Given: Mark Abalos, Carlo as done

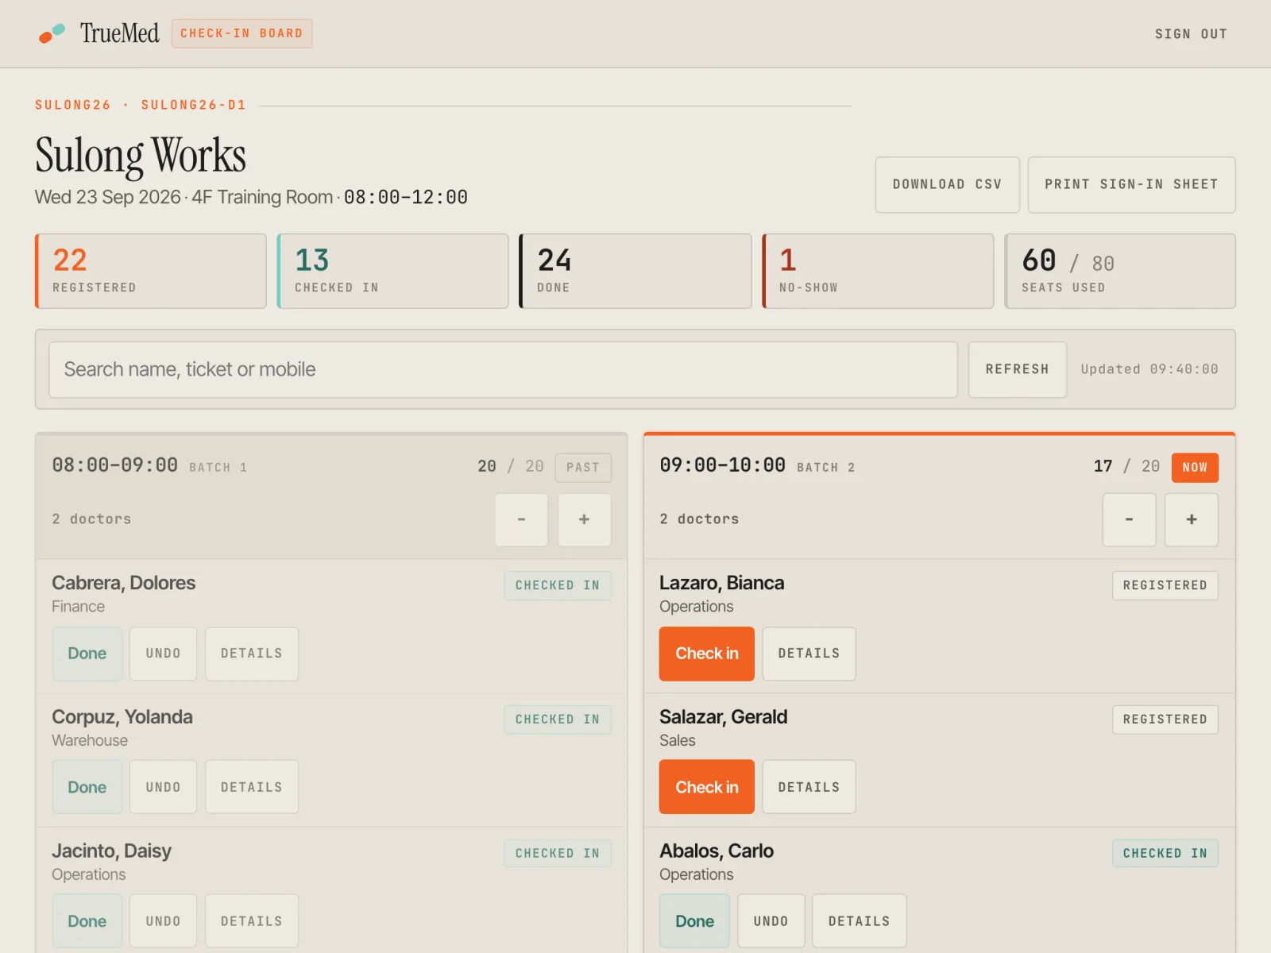Looking at the screenshot, I should click(x=694, y=921).
